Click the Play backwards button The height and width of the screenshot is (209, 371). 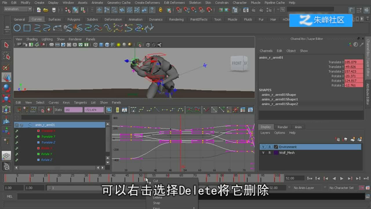[x=334, y=179]
